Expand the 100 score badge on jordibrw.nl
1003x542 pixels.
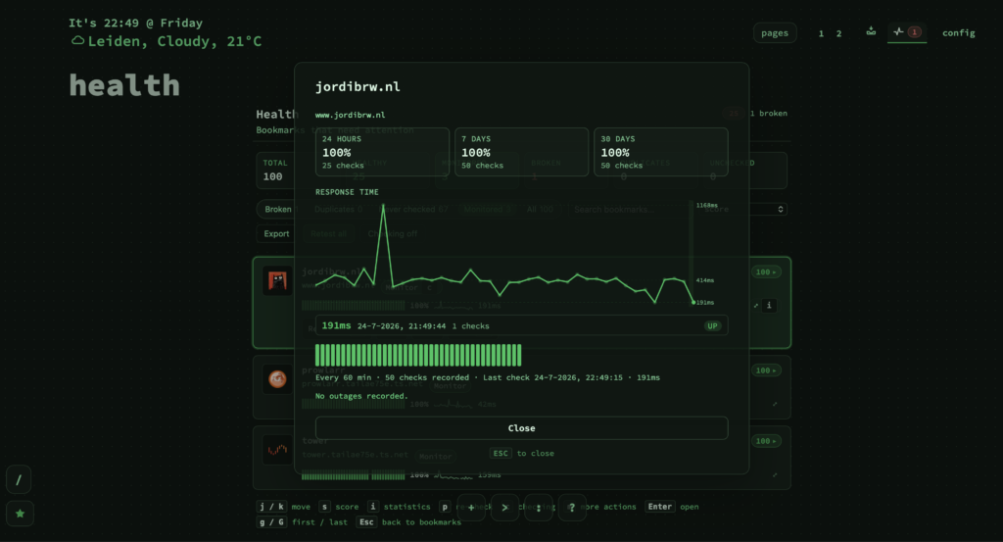766,271
